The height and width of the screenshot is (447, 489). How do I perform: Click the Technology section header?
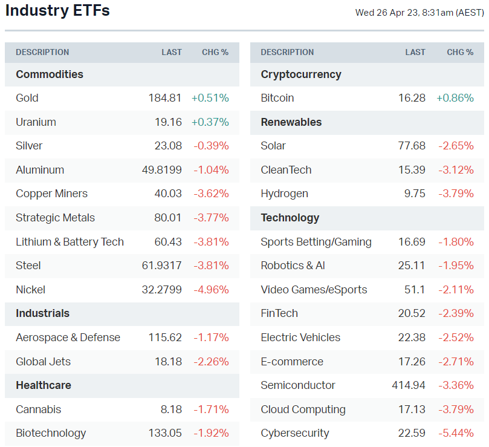(x=290, y=218)
